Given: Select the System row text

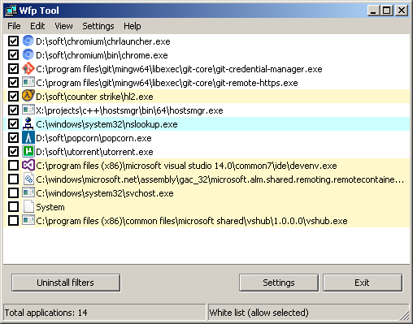Looking at the screenshot, I should click(x=50, y=207).
